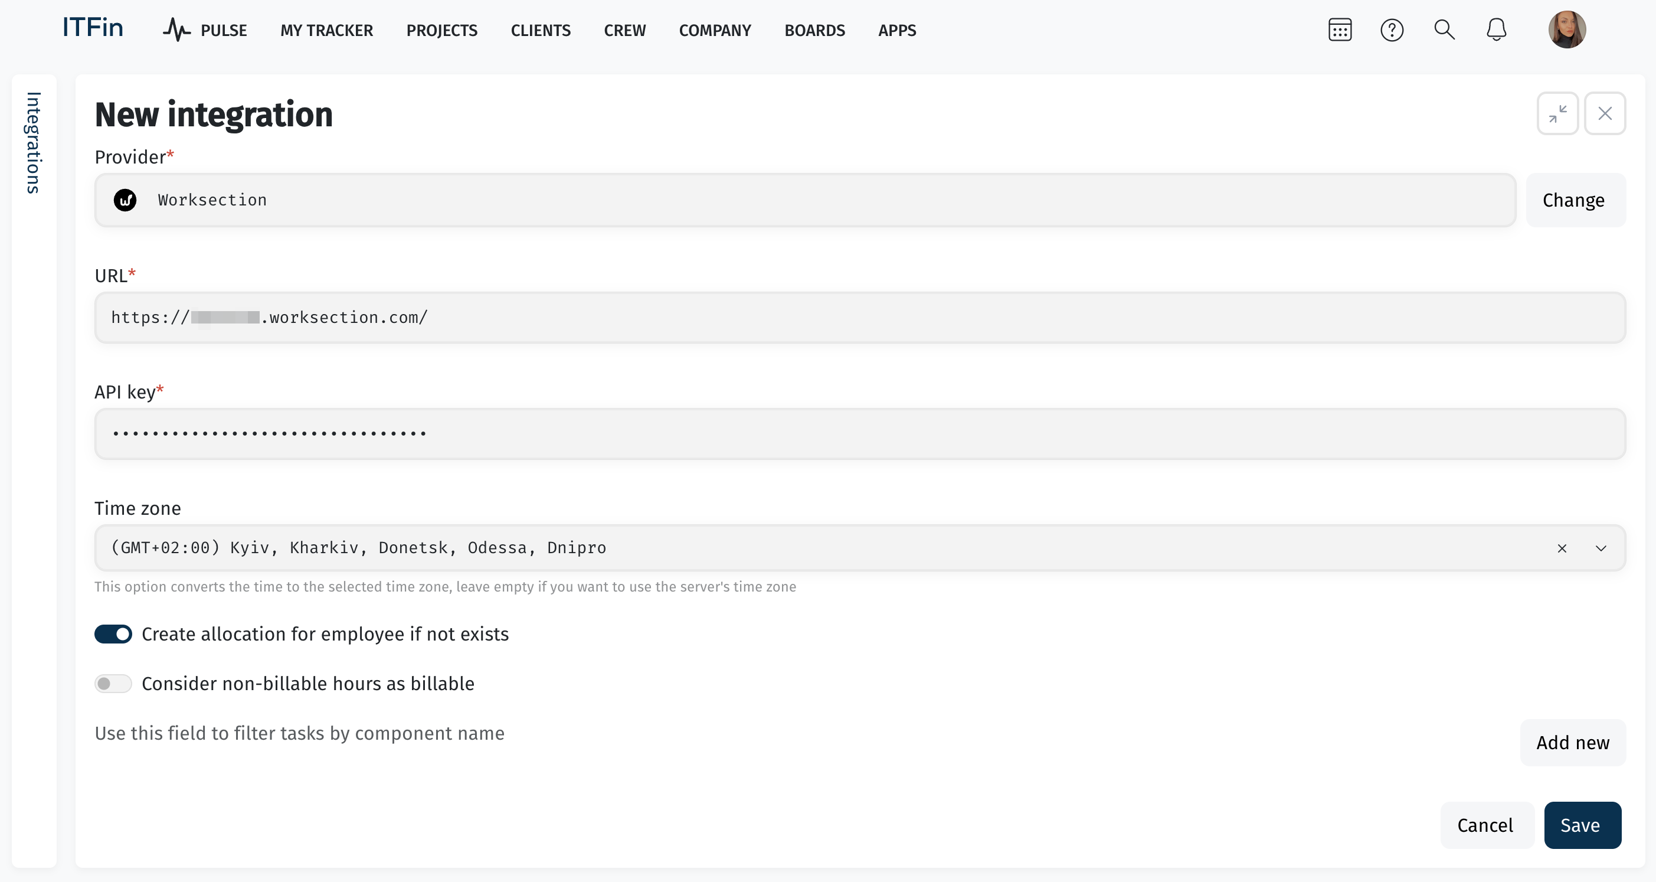The height and width of the screenshot is (882, 1656).
Task: Click the 'API key' field label
Action: coord(129,392)
